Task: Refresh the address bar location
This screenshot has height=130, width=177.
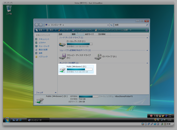Action: click(x=111, y=25)
